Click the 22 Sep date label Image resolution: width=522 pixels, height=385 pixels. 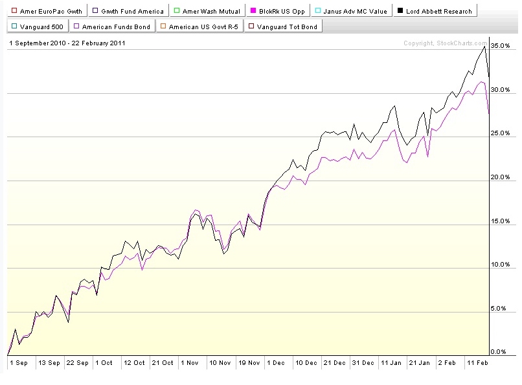(77, 363)
